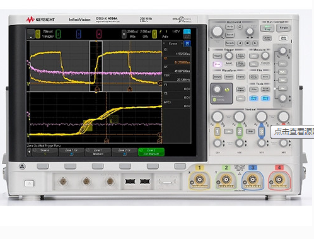Select the green channel 2 badge on screen
The image size is (314, 239).
58,34
